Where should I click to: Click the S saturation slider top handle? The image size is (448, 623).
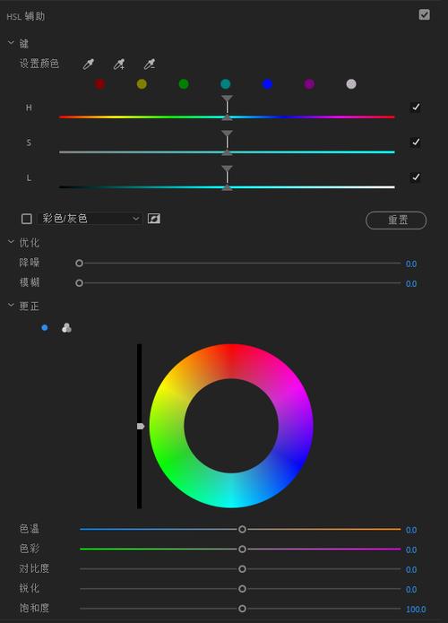point(227,134)
